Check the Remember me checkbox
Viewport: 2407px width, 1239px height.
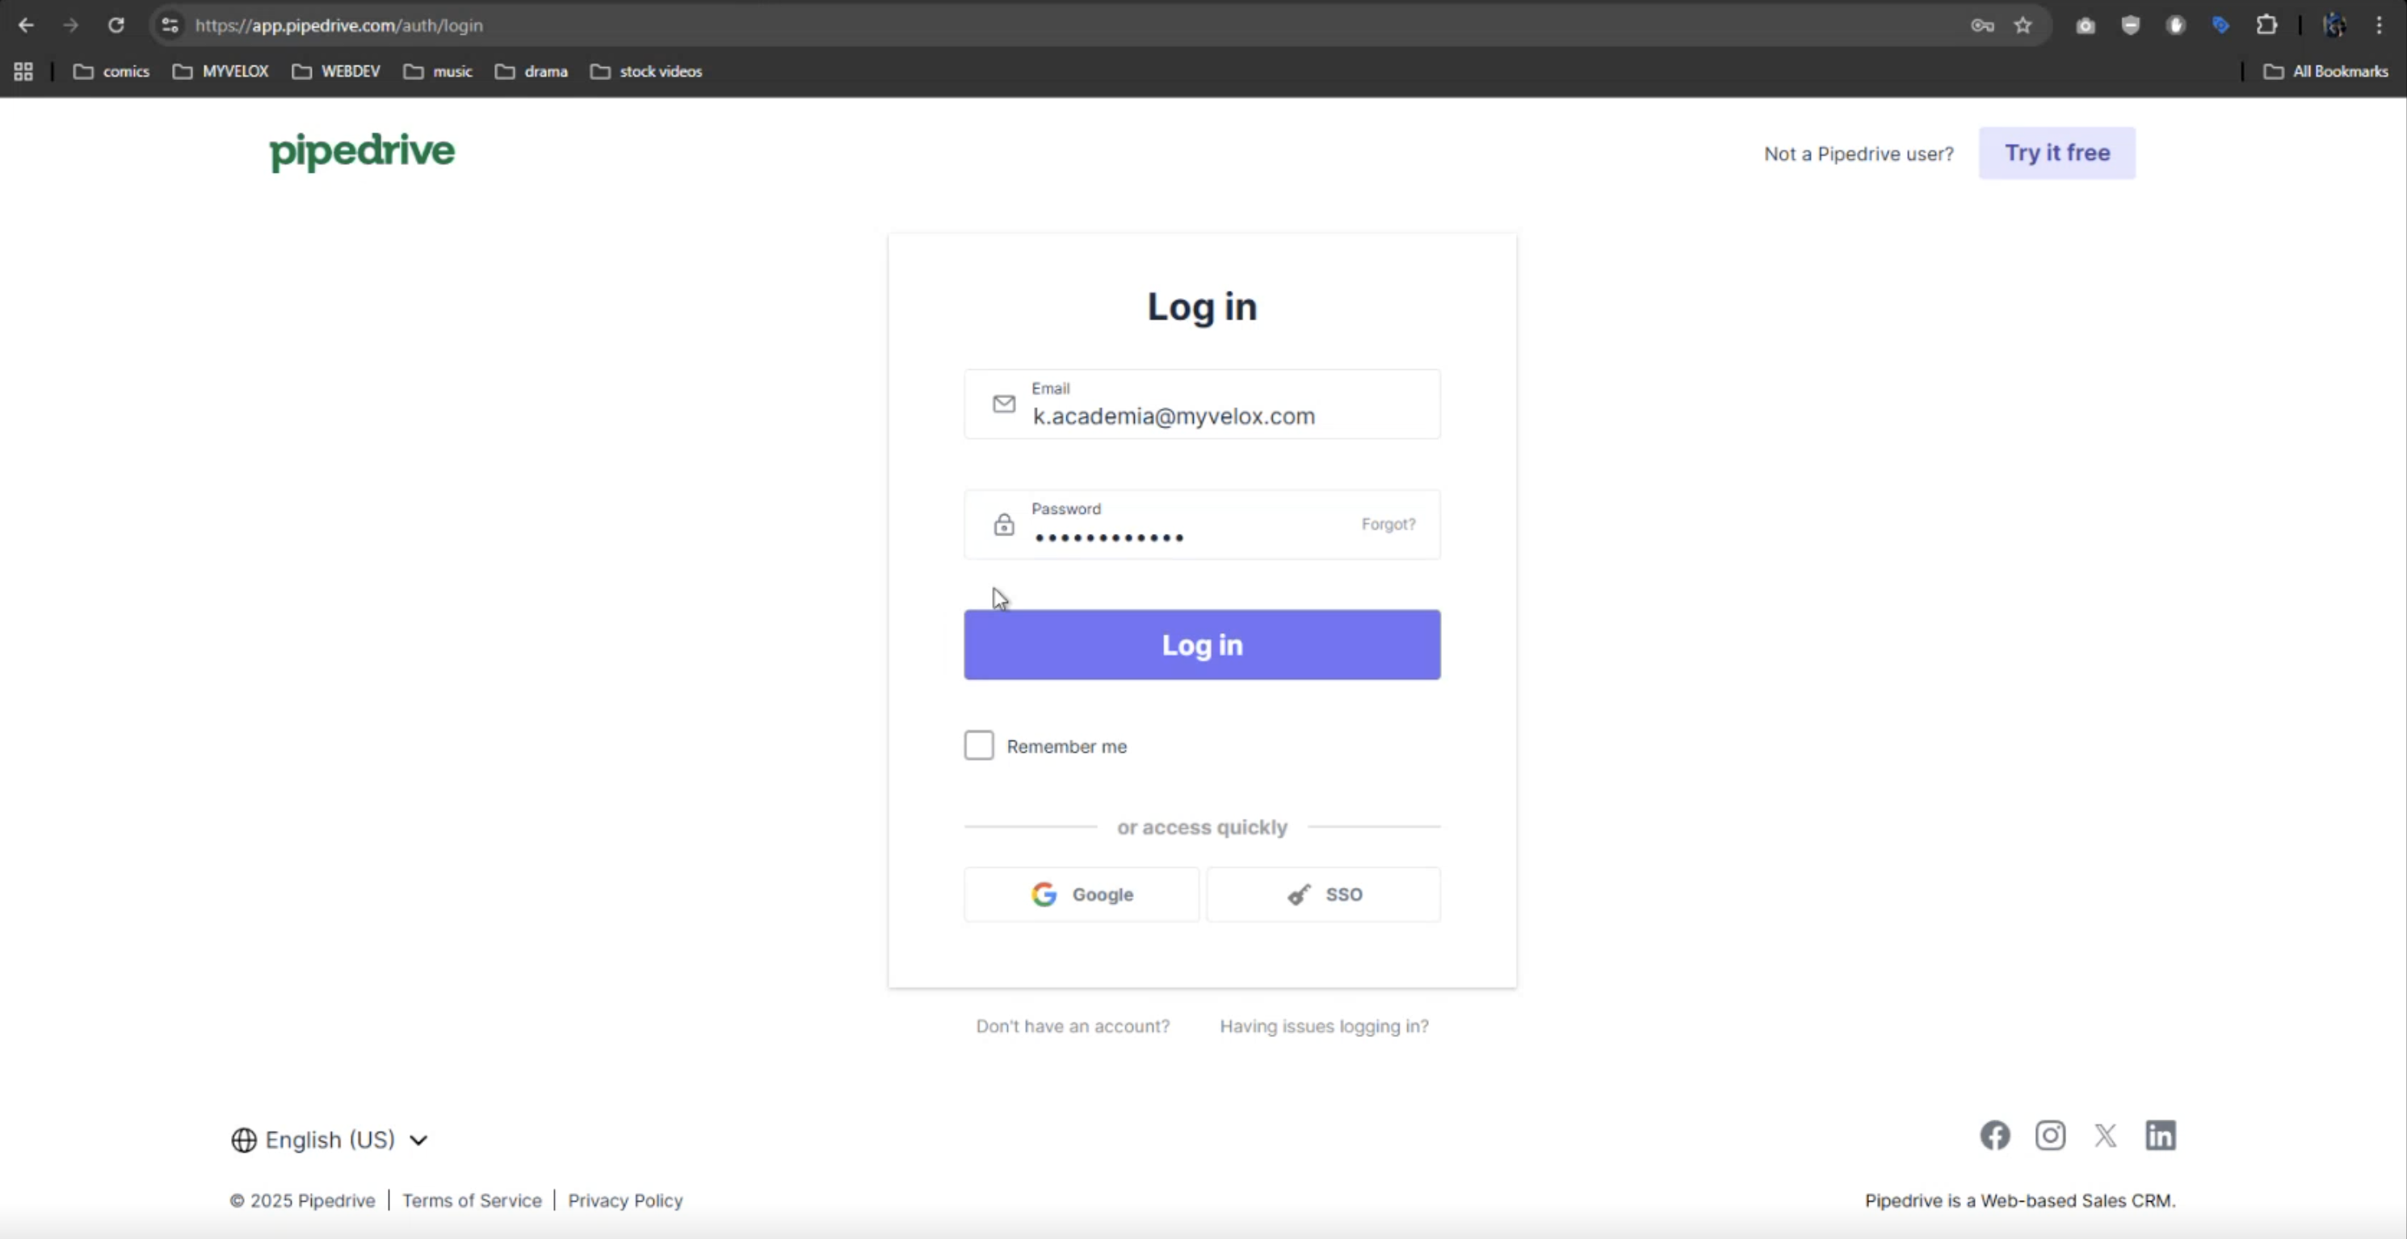(x=978, y=745)
